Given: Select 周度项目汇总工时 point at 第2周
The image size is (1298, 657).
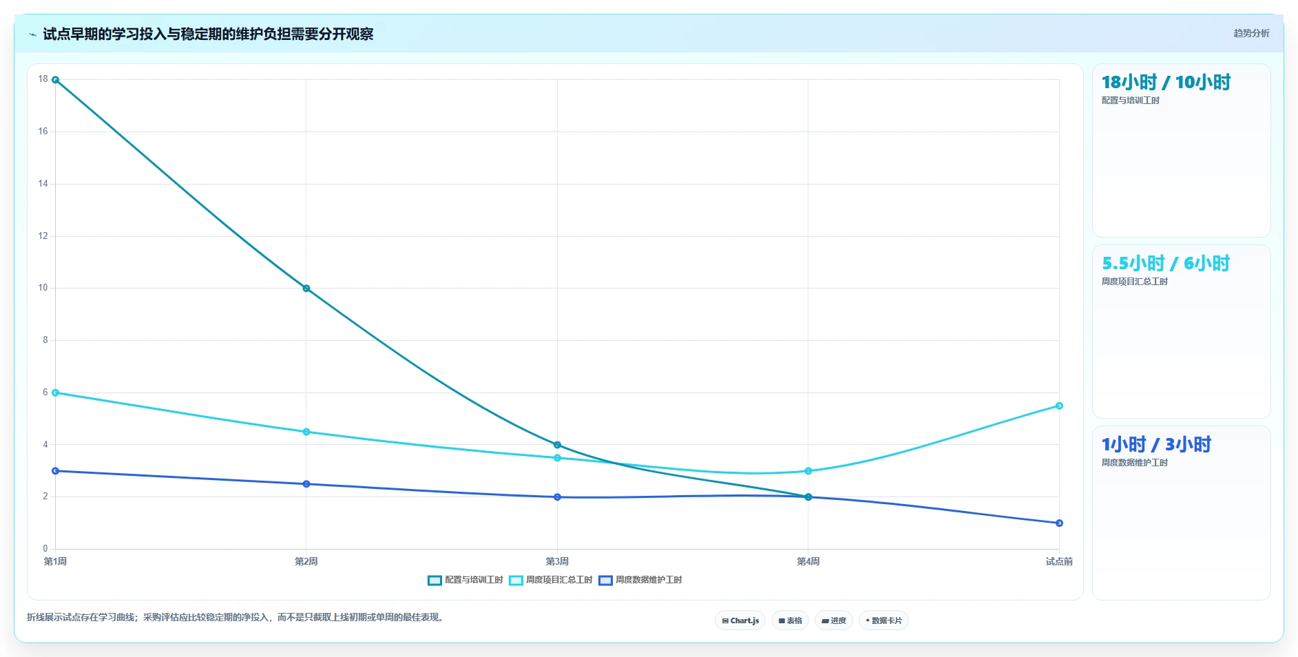Looking at the screenshot, I should click(306, 432).
